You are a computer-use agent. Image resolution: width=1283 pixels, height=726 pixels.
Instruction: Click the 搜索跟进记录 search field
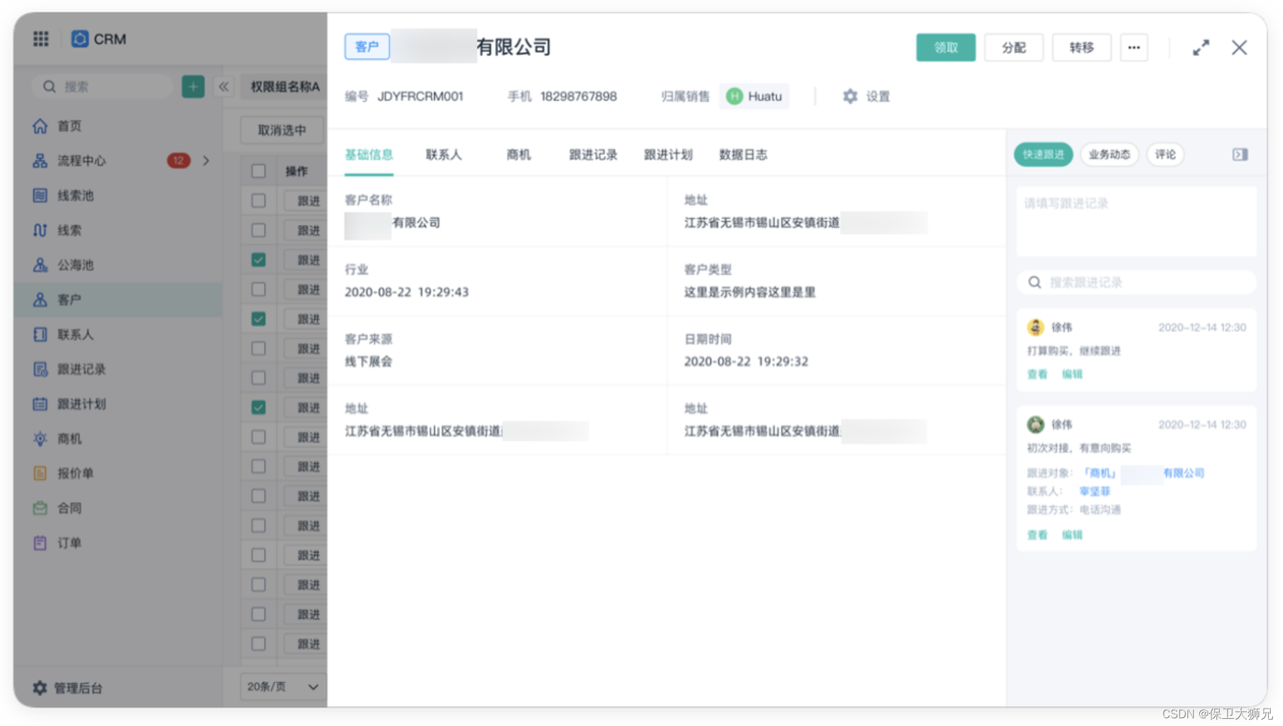click(1136, 282)
